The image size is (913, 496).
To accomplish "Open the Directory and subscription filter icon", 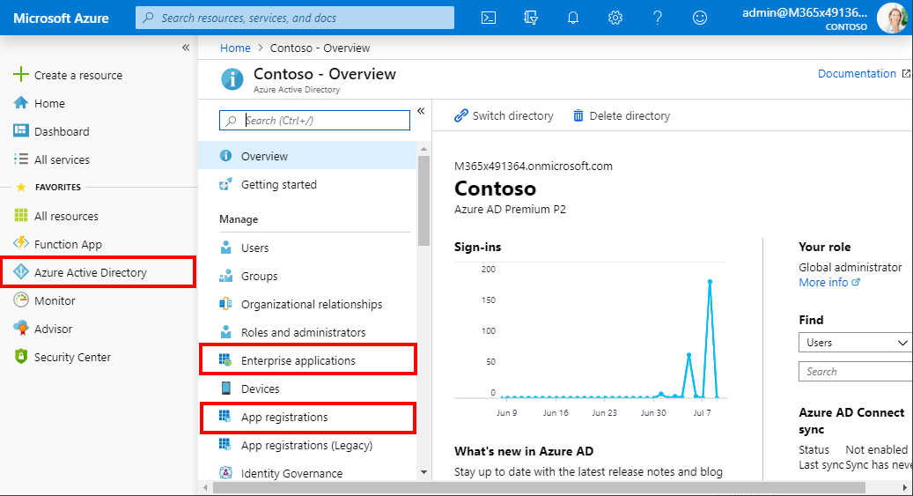I will click(x=530, y=18).
